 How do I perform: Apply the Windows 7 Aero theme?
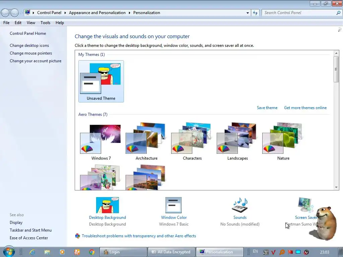[101, 142]
